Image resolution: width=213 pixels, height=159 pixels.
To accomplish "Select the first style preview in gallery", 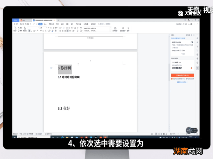I will 87,29.
